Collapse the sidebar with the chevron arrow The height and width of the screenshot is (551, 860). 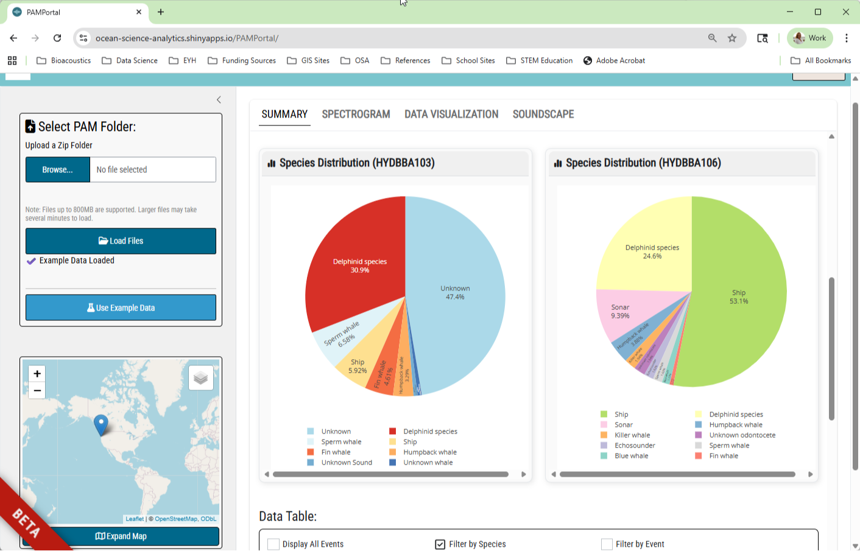point(219,100)
